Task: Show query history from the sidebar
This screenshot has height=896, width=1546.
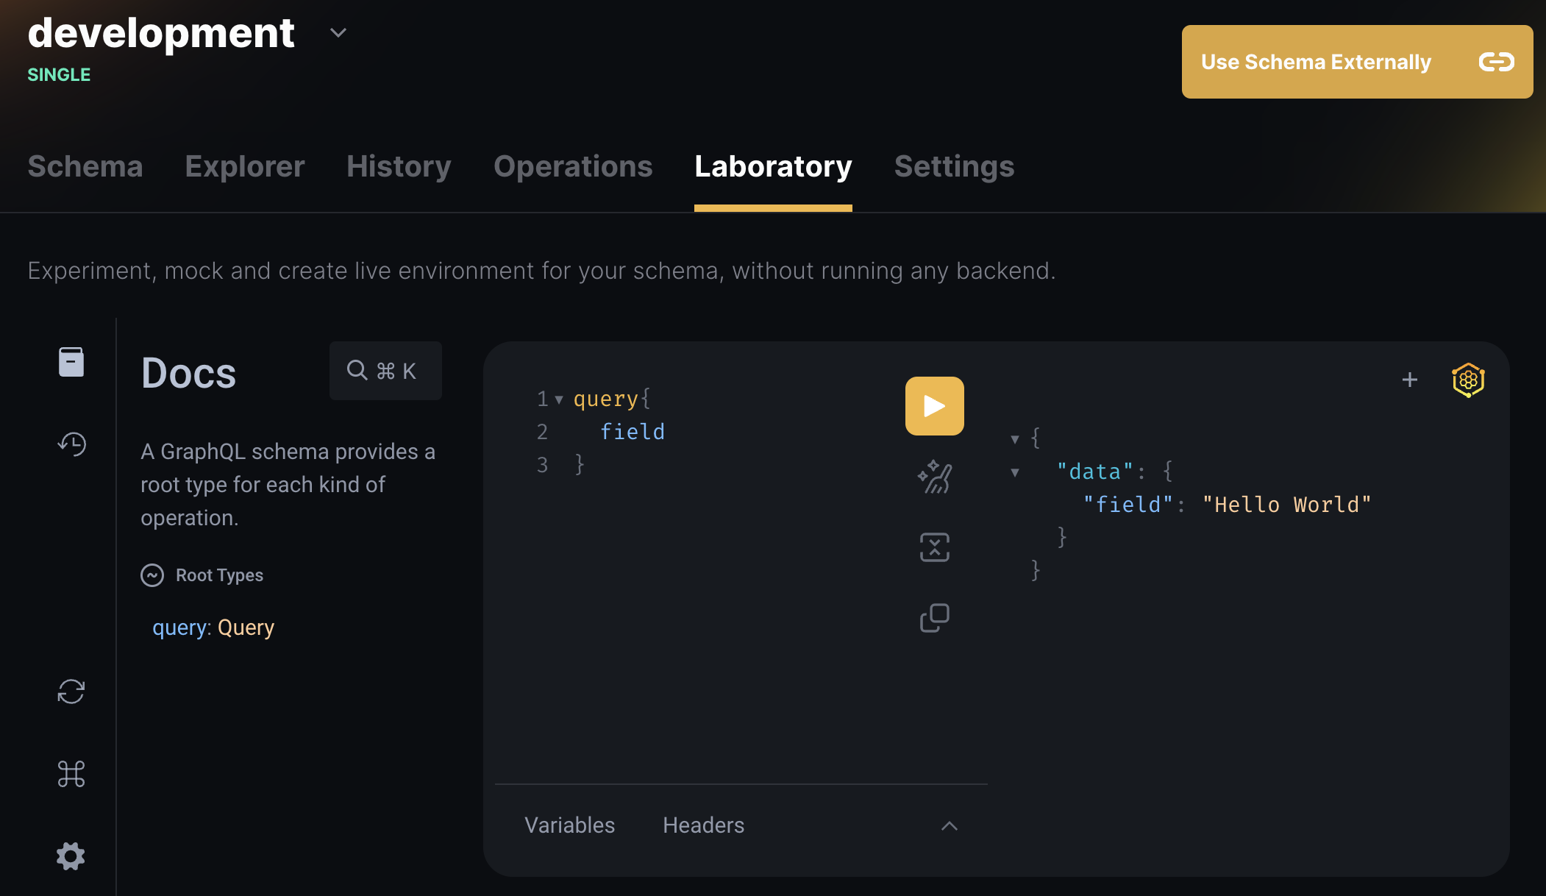Action: 71,444
